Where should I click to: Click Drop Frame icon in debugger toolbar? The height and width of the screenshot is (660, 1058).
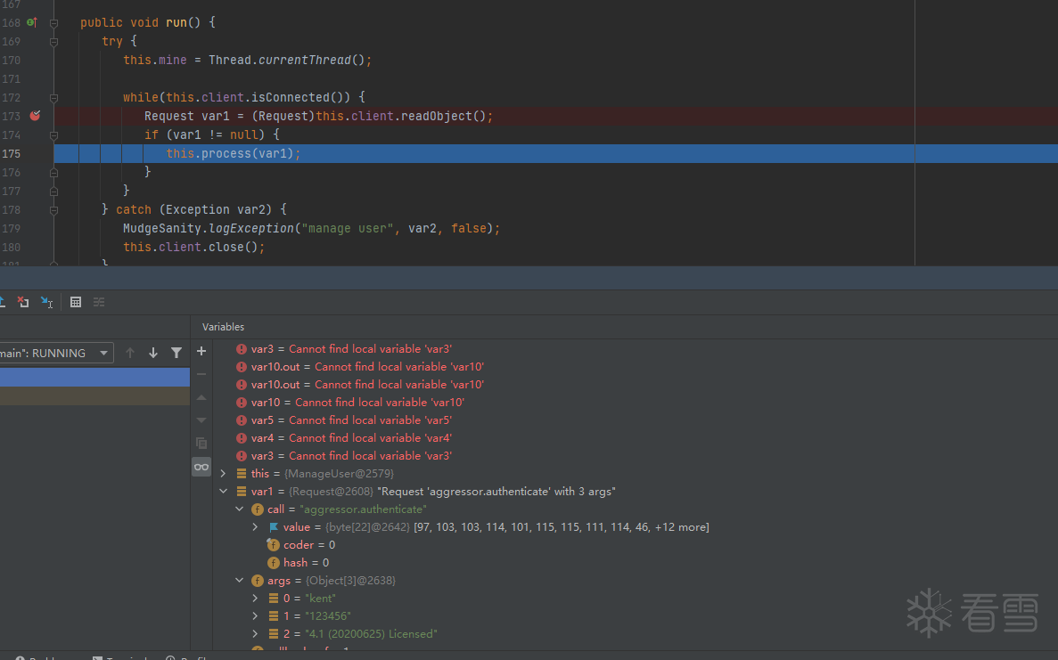click(x=23, y=302)
